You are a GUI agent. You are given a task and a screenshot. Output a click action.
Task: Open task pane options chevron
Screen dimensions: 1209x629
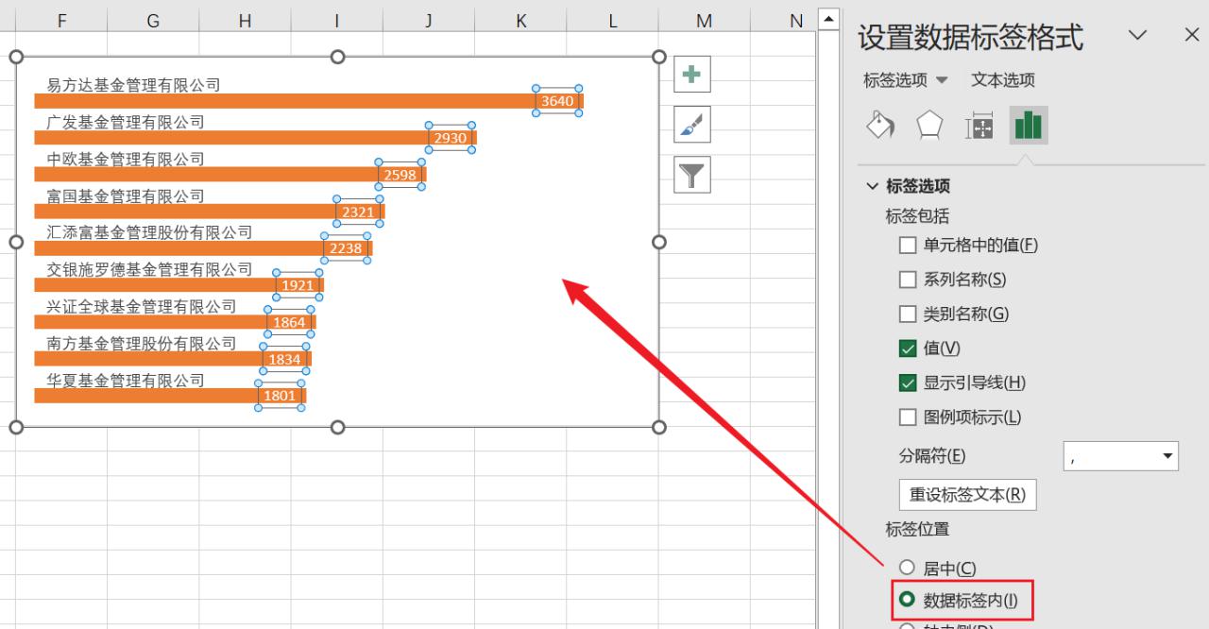click(1138, 35)
